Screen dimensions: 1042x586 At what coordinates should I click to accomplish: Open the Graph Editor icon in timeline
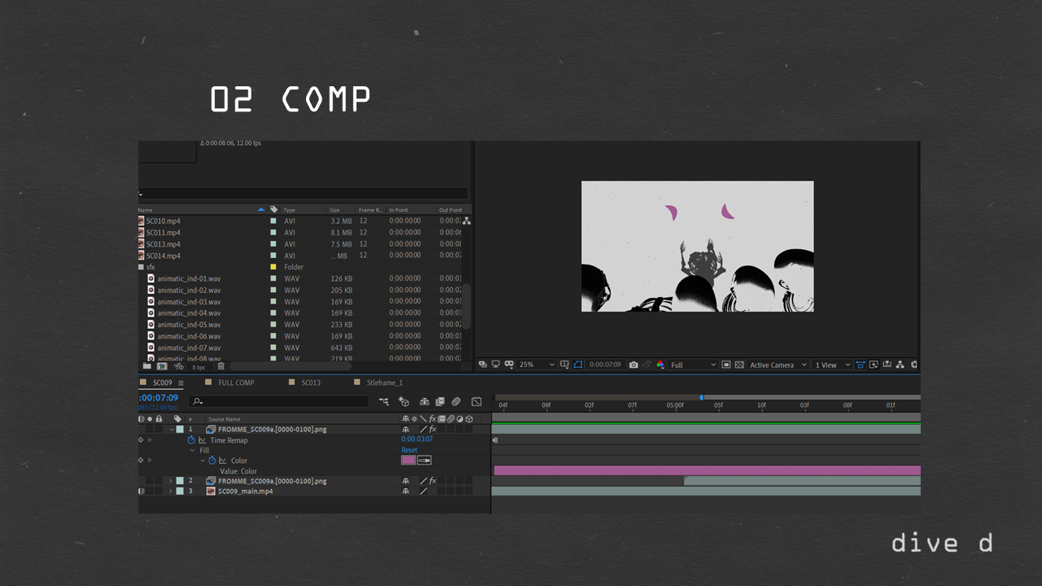point(476,401)
